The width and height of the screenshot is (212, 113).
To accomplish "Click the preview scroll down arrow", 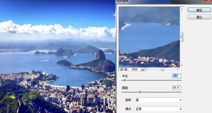I will pyautogui.click(x=182, y=65).
